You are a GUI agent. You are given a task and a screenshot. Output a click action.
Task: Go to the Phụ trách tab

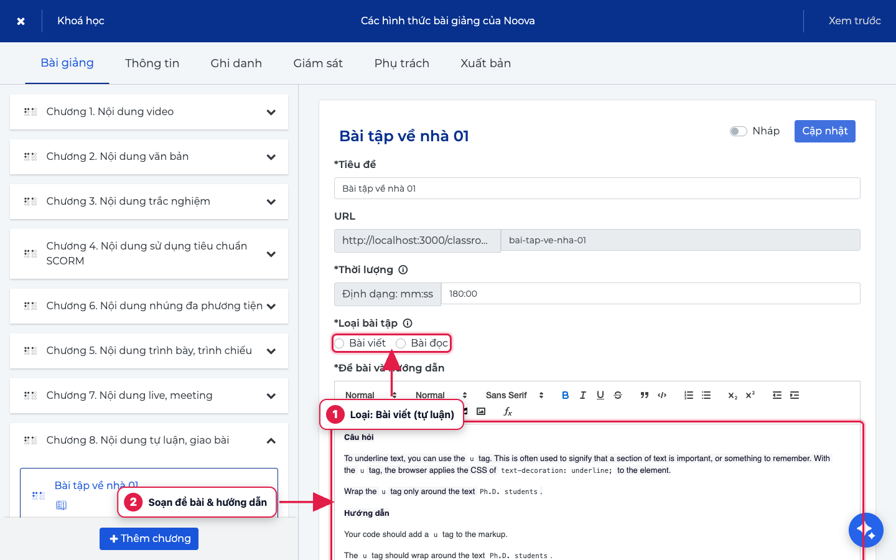(401, 63)
